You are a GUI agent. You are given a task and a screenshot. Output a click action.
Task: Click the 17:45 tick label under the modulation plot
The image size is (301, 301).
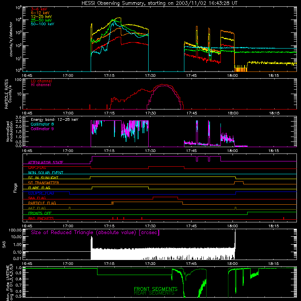(x=192, y=151)
